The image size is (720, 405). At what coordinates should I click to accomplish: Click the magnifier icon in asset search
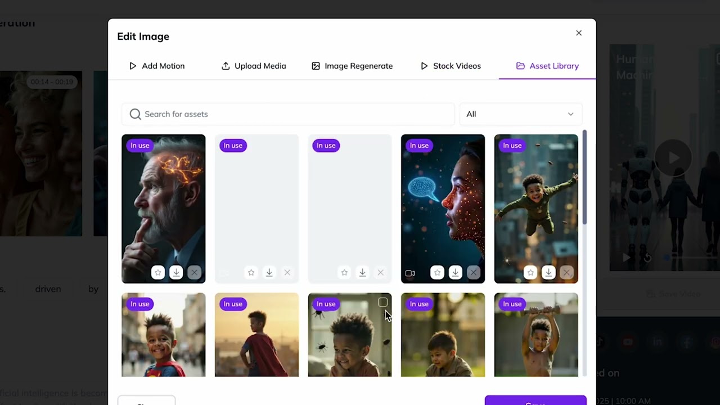(x=135, y=114)
